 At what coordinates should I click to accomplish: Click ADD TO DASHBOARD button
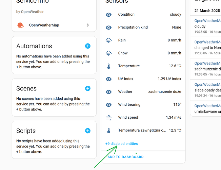[x=125, y=157]
